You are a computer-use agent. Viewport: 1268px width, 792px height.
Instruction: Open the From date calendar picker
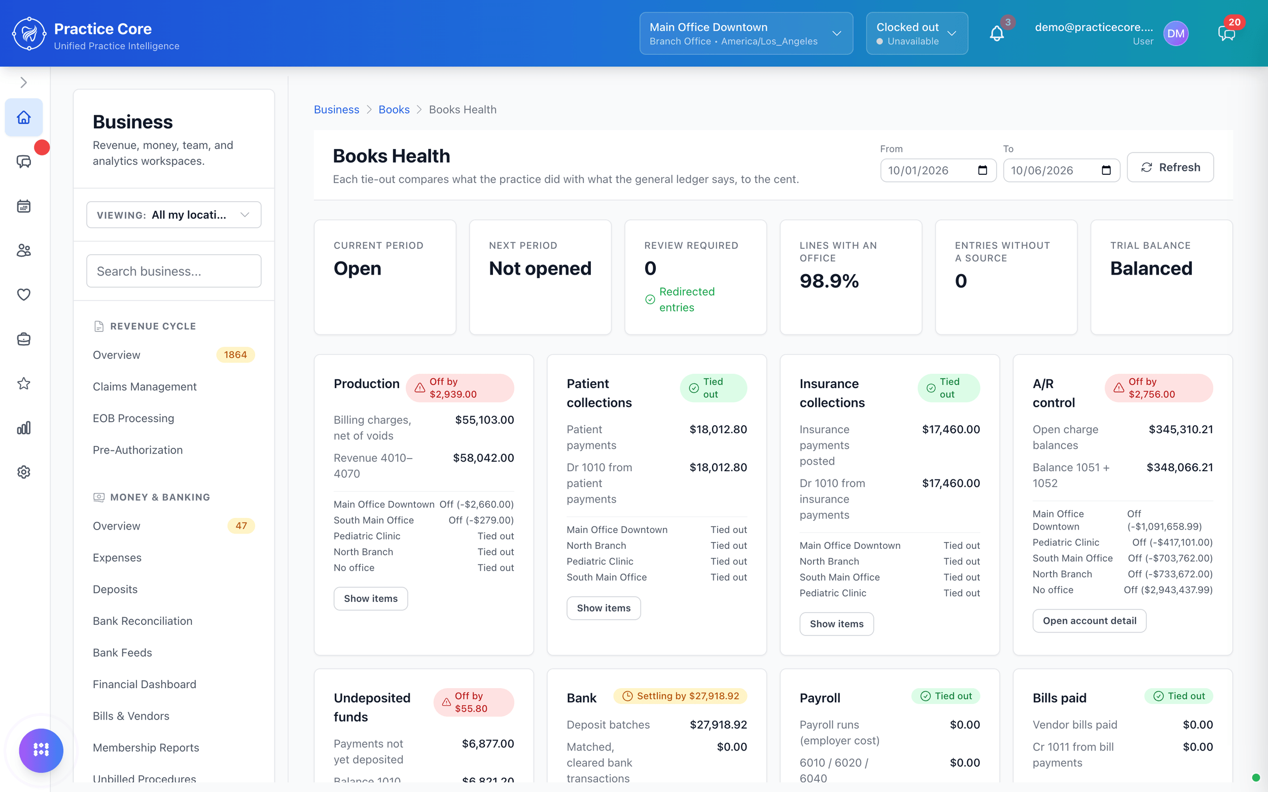[x=982, y=170]
